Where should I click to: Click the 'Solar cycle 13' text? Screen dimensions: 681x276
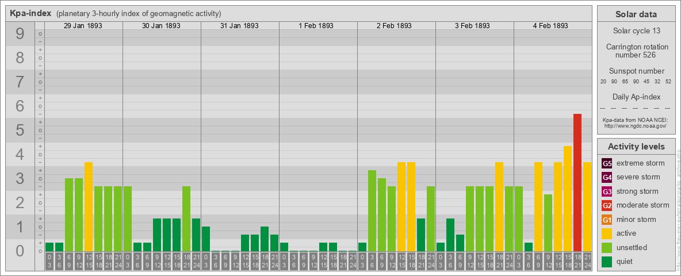(636, 31)
